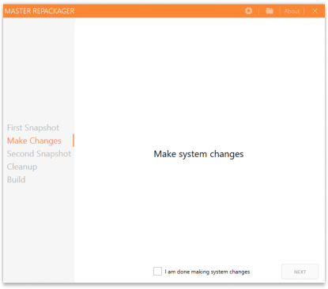328x289 pixels.
Task: Click the MASTER REPACKAGER title text
Action: point(40,11)
